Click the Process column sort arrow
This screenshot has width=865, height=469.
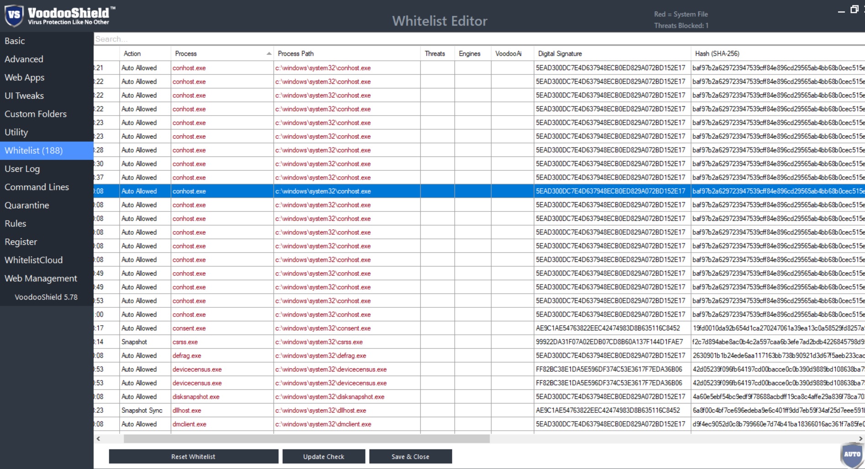[x=269, y=53]
